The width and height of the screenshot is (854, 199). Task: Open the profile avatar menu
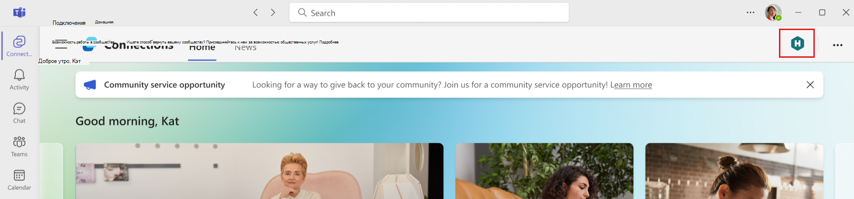(773, 12)
